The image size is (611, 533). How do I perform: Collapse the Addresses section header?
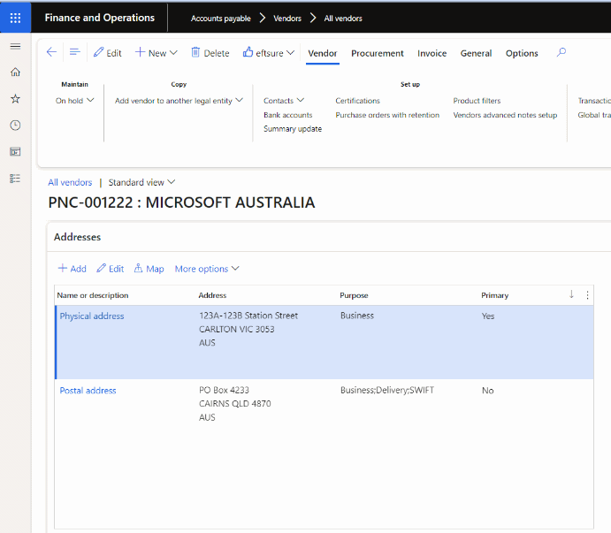tap(77, 237)
